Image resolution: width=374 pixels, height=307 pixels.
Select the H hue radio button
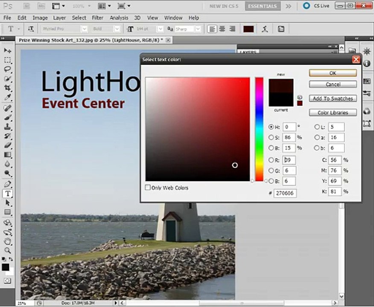(271, 127)
